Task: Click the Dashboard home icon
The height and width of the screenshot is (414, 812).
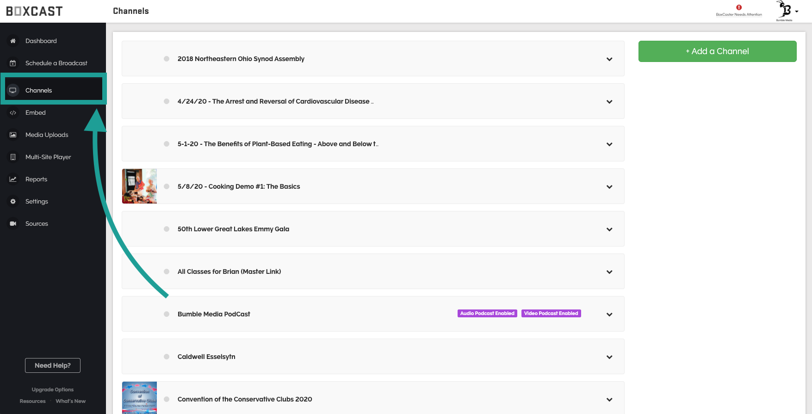Action: point(13,41)
